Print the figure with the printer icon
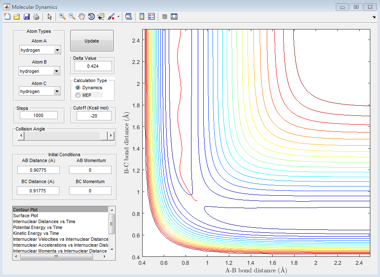Screen dimensions: 380x277 (36, 16)
